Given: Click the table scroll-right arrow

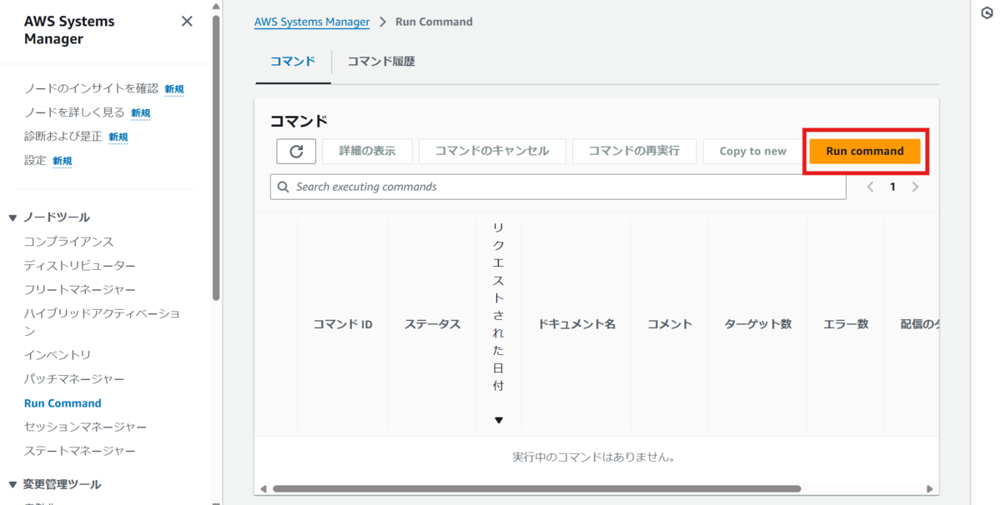Looking at the screenshot, I should tap(930, 489).
